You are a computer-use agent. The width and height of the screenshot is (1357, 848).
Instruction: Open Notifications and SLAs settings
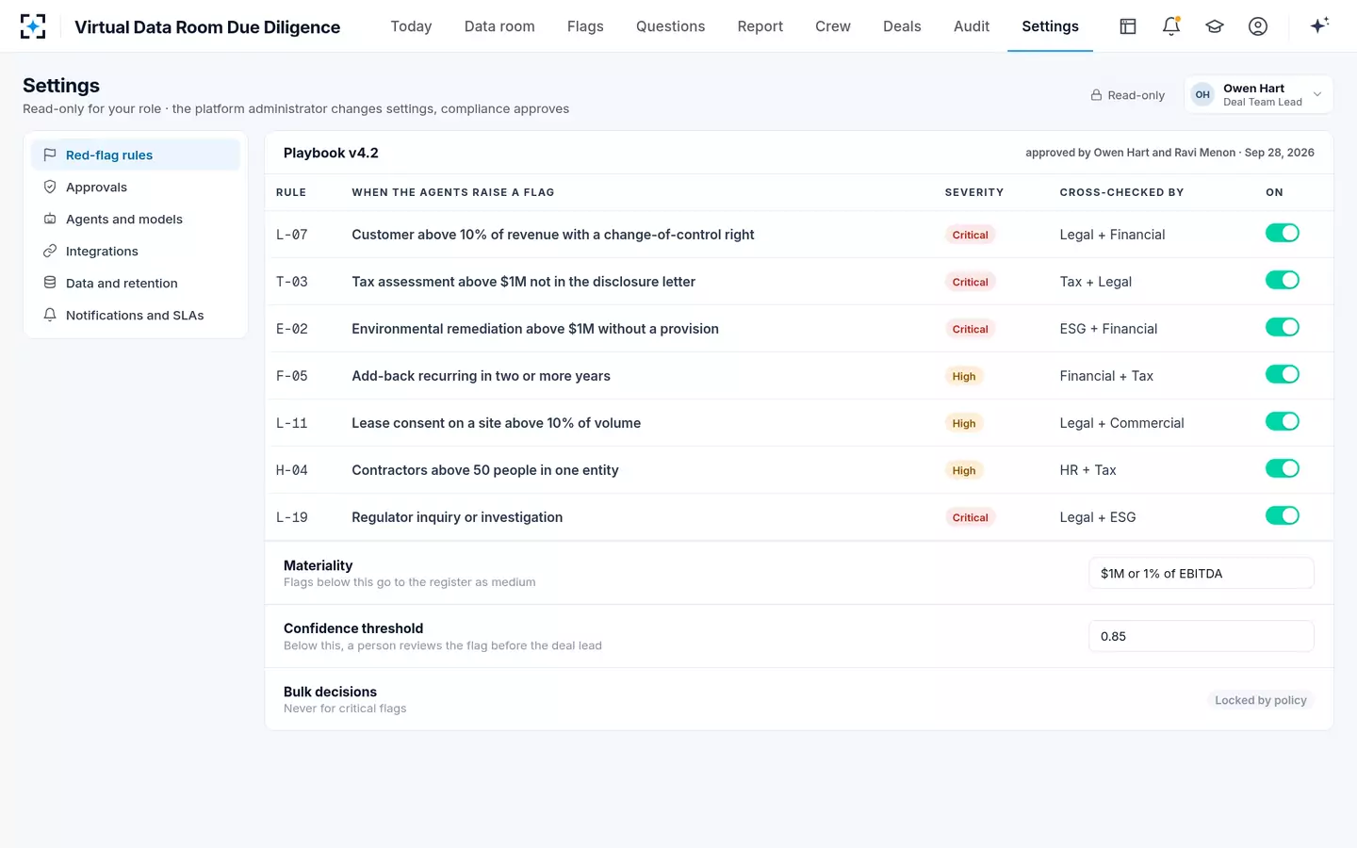136,315
